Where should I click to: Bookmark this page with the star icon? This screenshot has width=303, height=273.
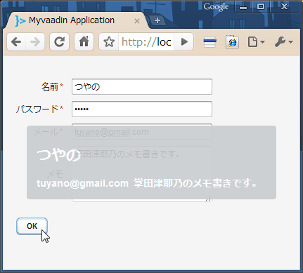(109, 42)
